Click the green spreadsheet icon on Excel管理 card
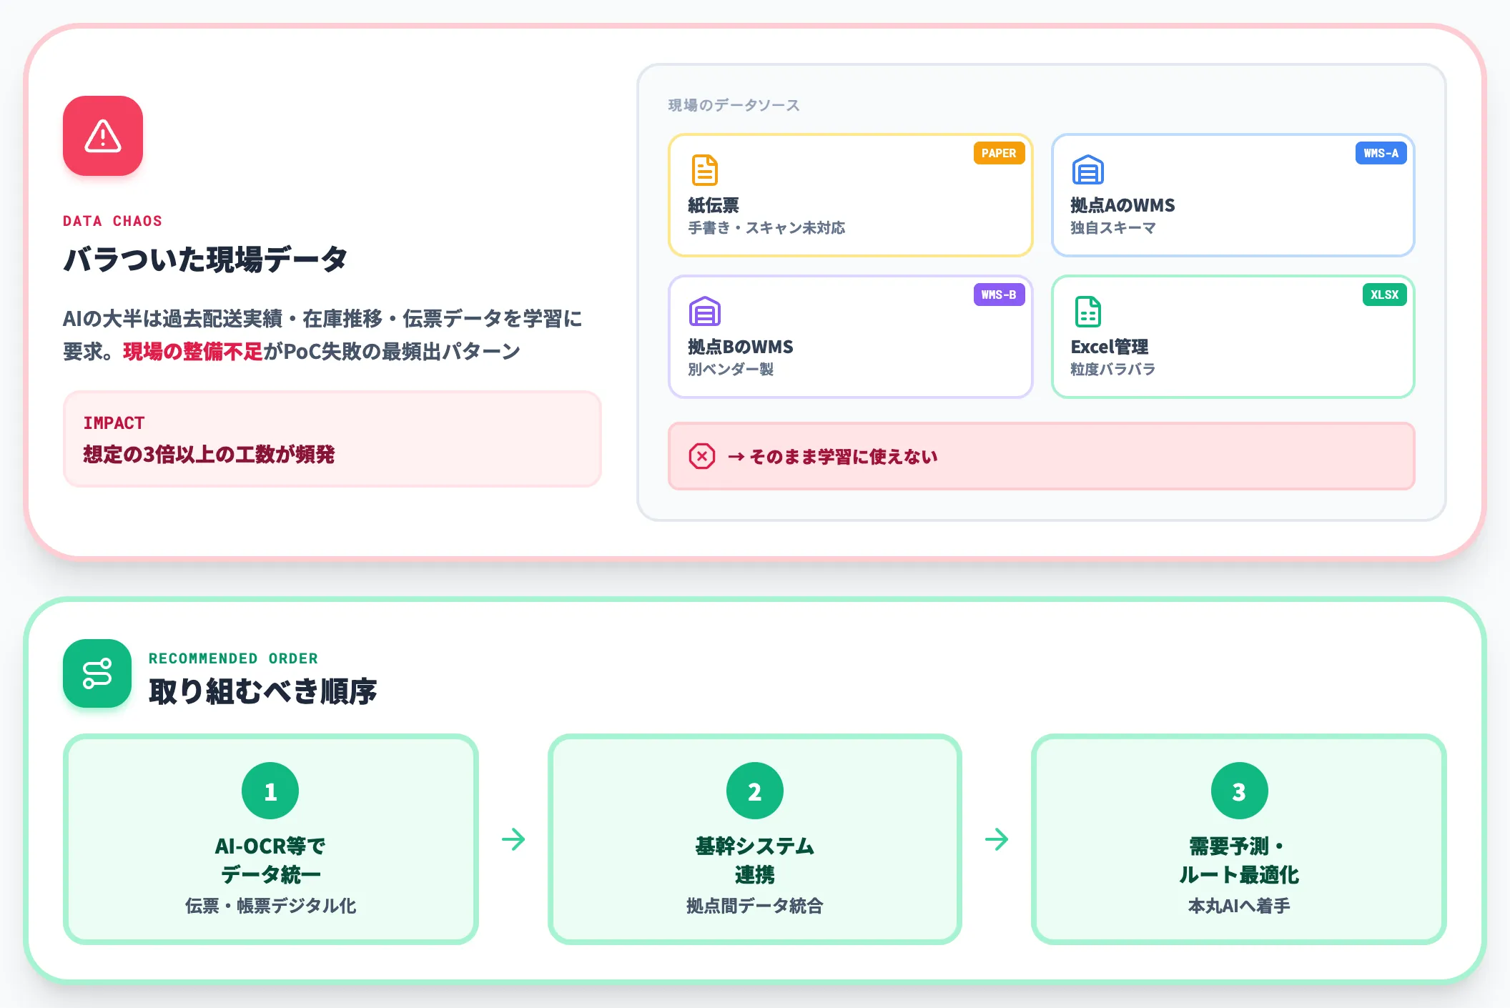This screenshot has width=1510, height=1008. click(x=1087, y=312)
